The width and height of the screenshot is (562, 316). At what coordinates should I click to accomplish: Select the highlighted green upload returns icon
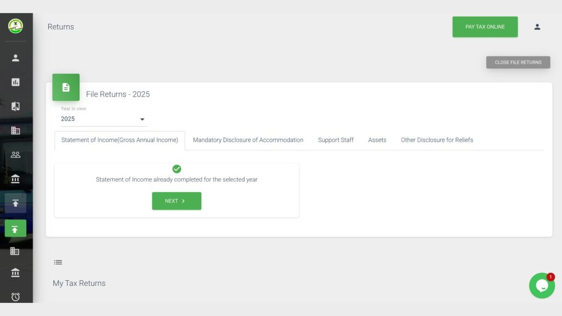pos(15,228)
